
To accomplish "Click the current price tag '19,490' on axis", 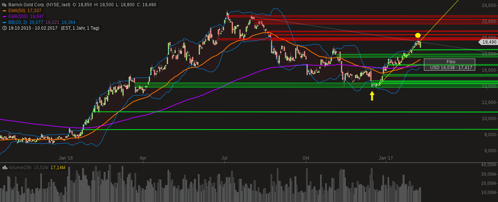I will 488,42.
